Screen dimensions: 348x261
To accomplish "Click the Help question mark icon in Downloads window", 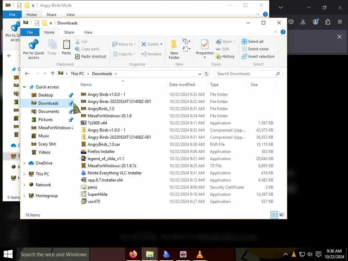I will 283,32.
